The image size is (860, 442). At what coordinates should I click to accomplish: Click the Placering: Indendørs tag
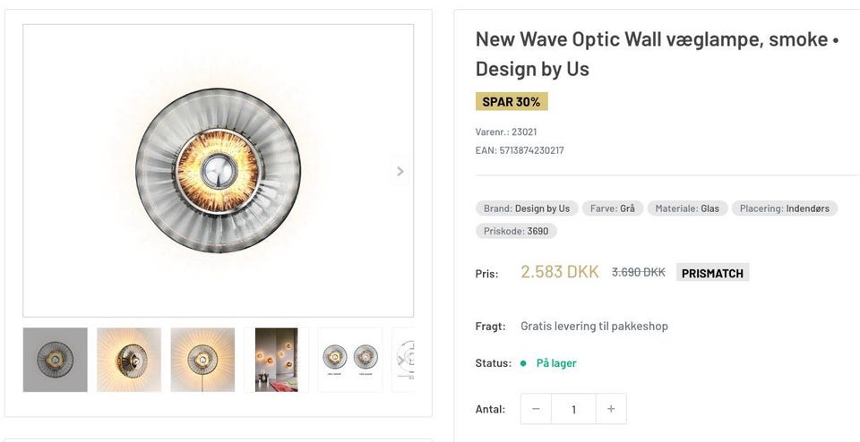(x=784, y=208)
